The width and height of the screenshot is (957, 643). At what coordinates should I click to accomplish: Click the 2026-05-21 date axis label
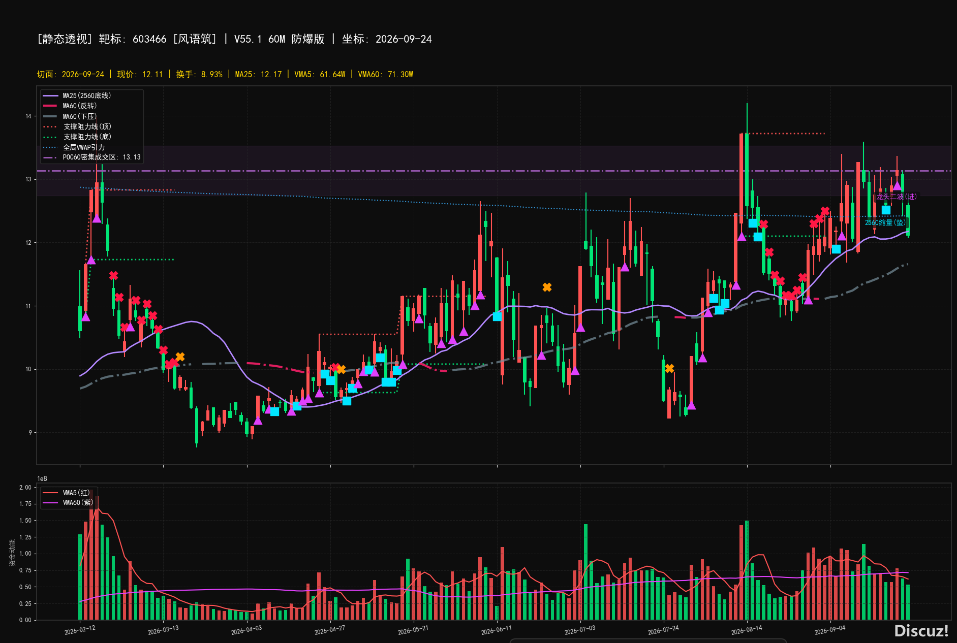pyautogui.click(x=413, y=630)
